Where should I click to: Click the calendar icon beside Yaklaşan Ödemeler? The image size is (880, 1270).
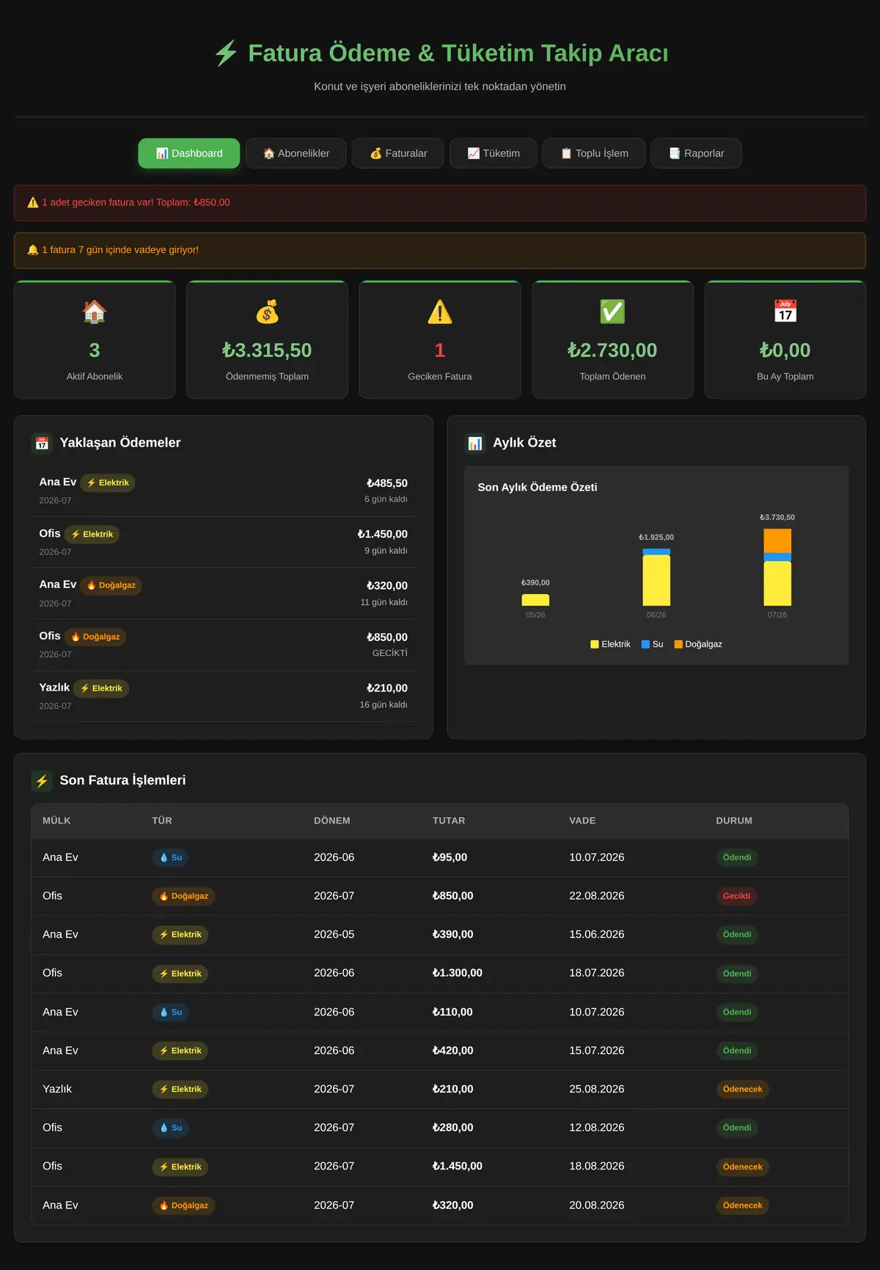pos(42,444)
